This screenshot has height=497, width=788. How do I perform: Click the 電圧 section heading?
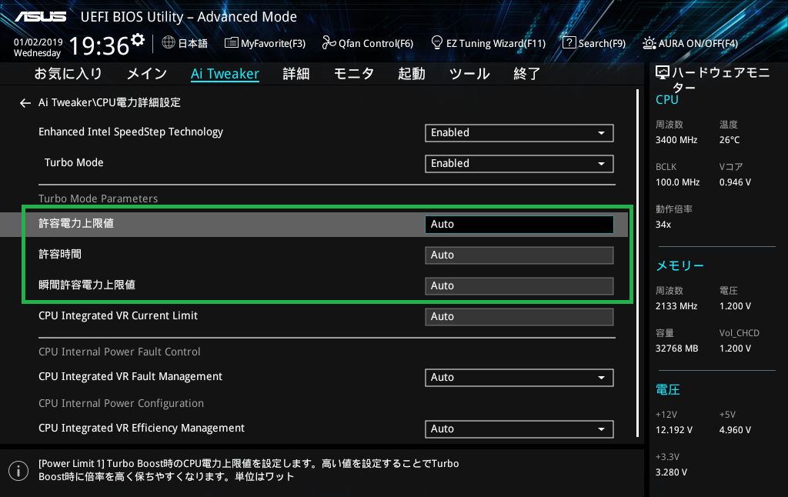[668, 389]
